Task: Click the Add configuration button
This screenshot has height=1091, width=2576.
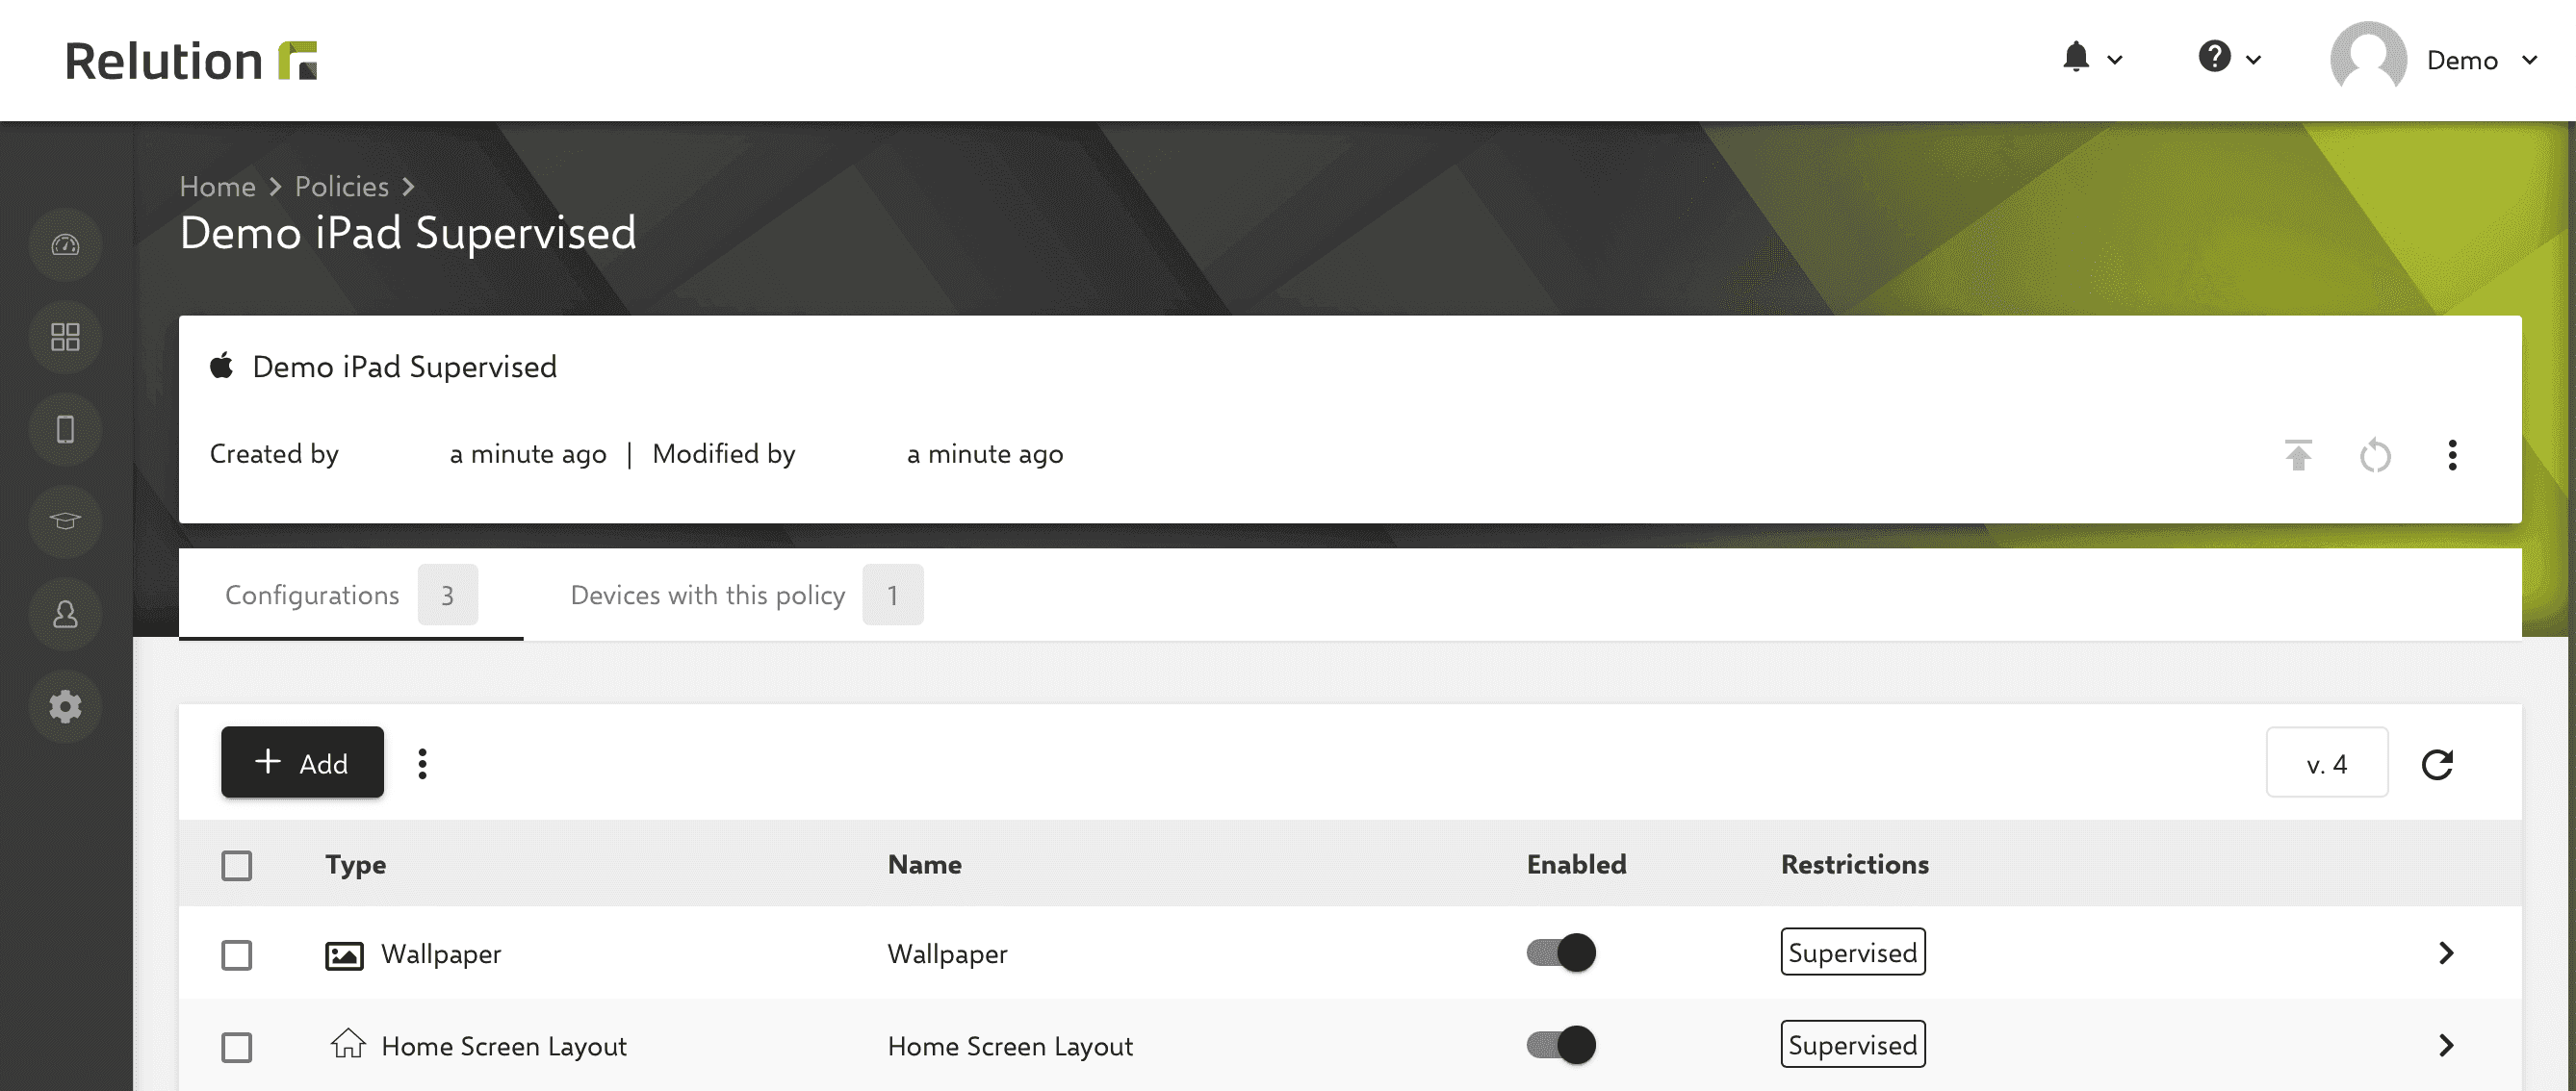Action: pyautogui.click(x=300, y=762)
